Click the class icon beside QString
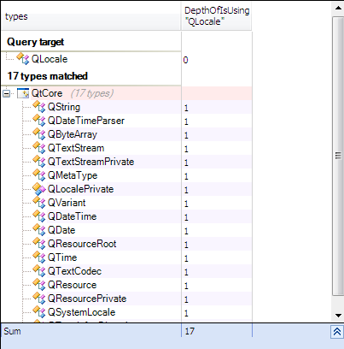 coord(39,107)
